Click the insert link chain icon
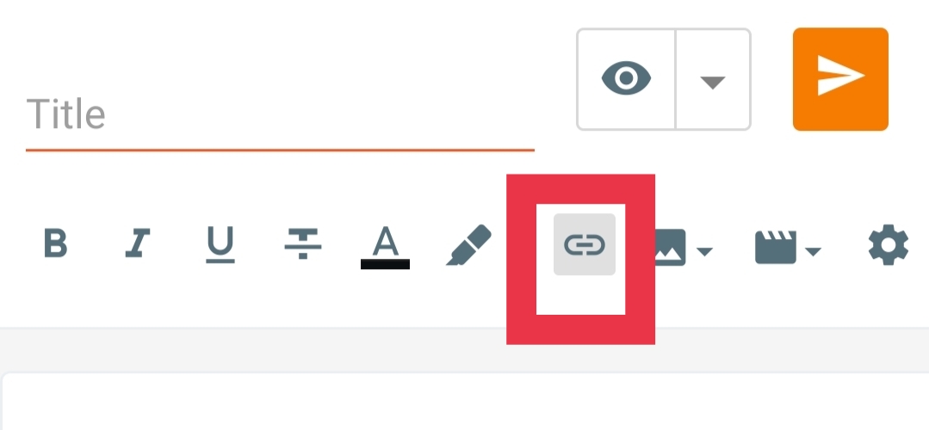The width and height of the screenshot is (929, 430). (585, 244)
